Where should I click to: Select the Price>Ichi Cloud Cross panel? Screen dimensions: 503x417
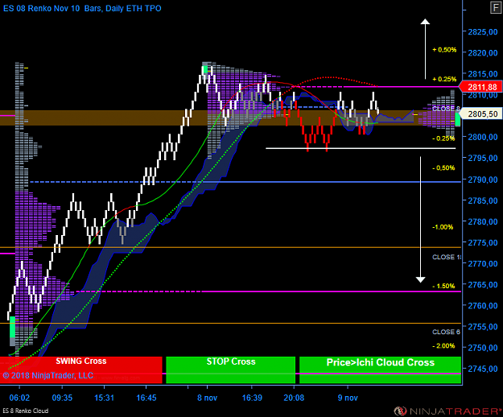pos(380,370)
